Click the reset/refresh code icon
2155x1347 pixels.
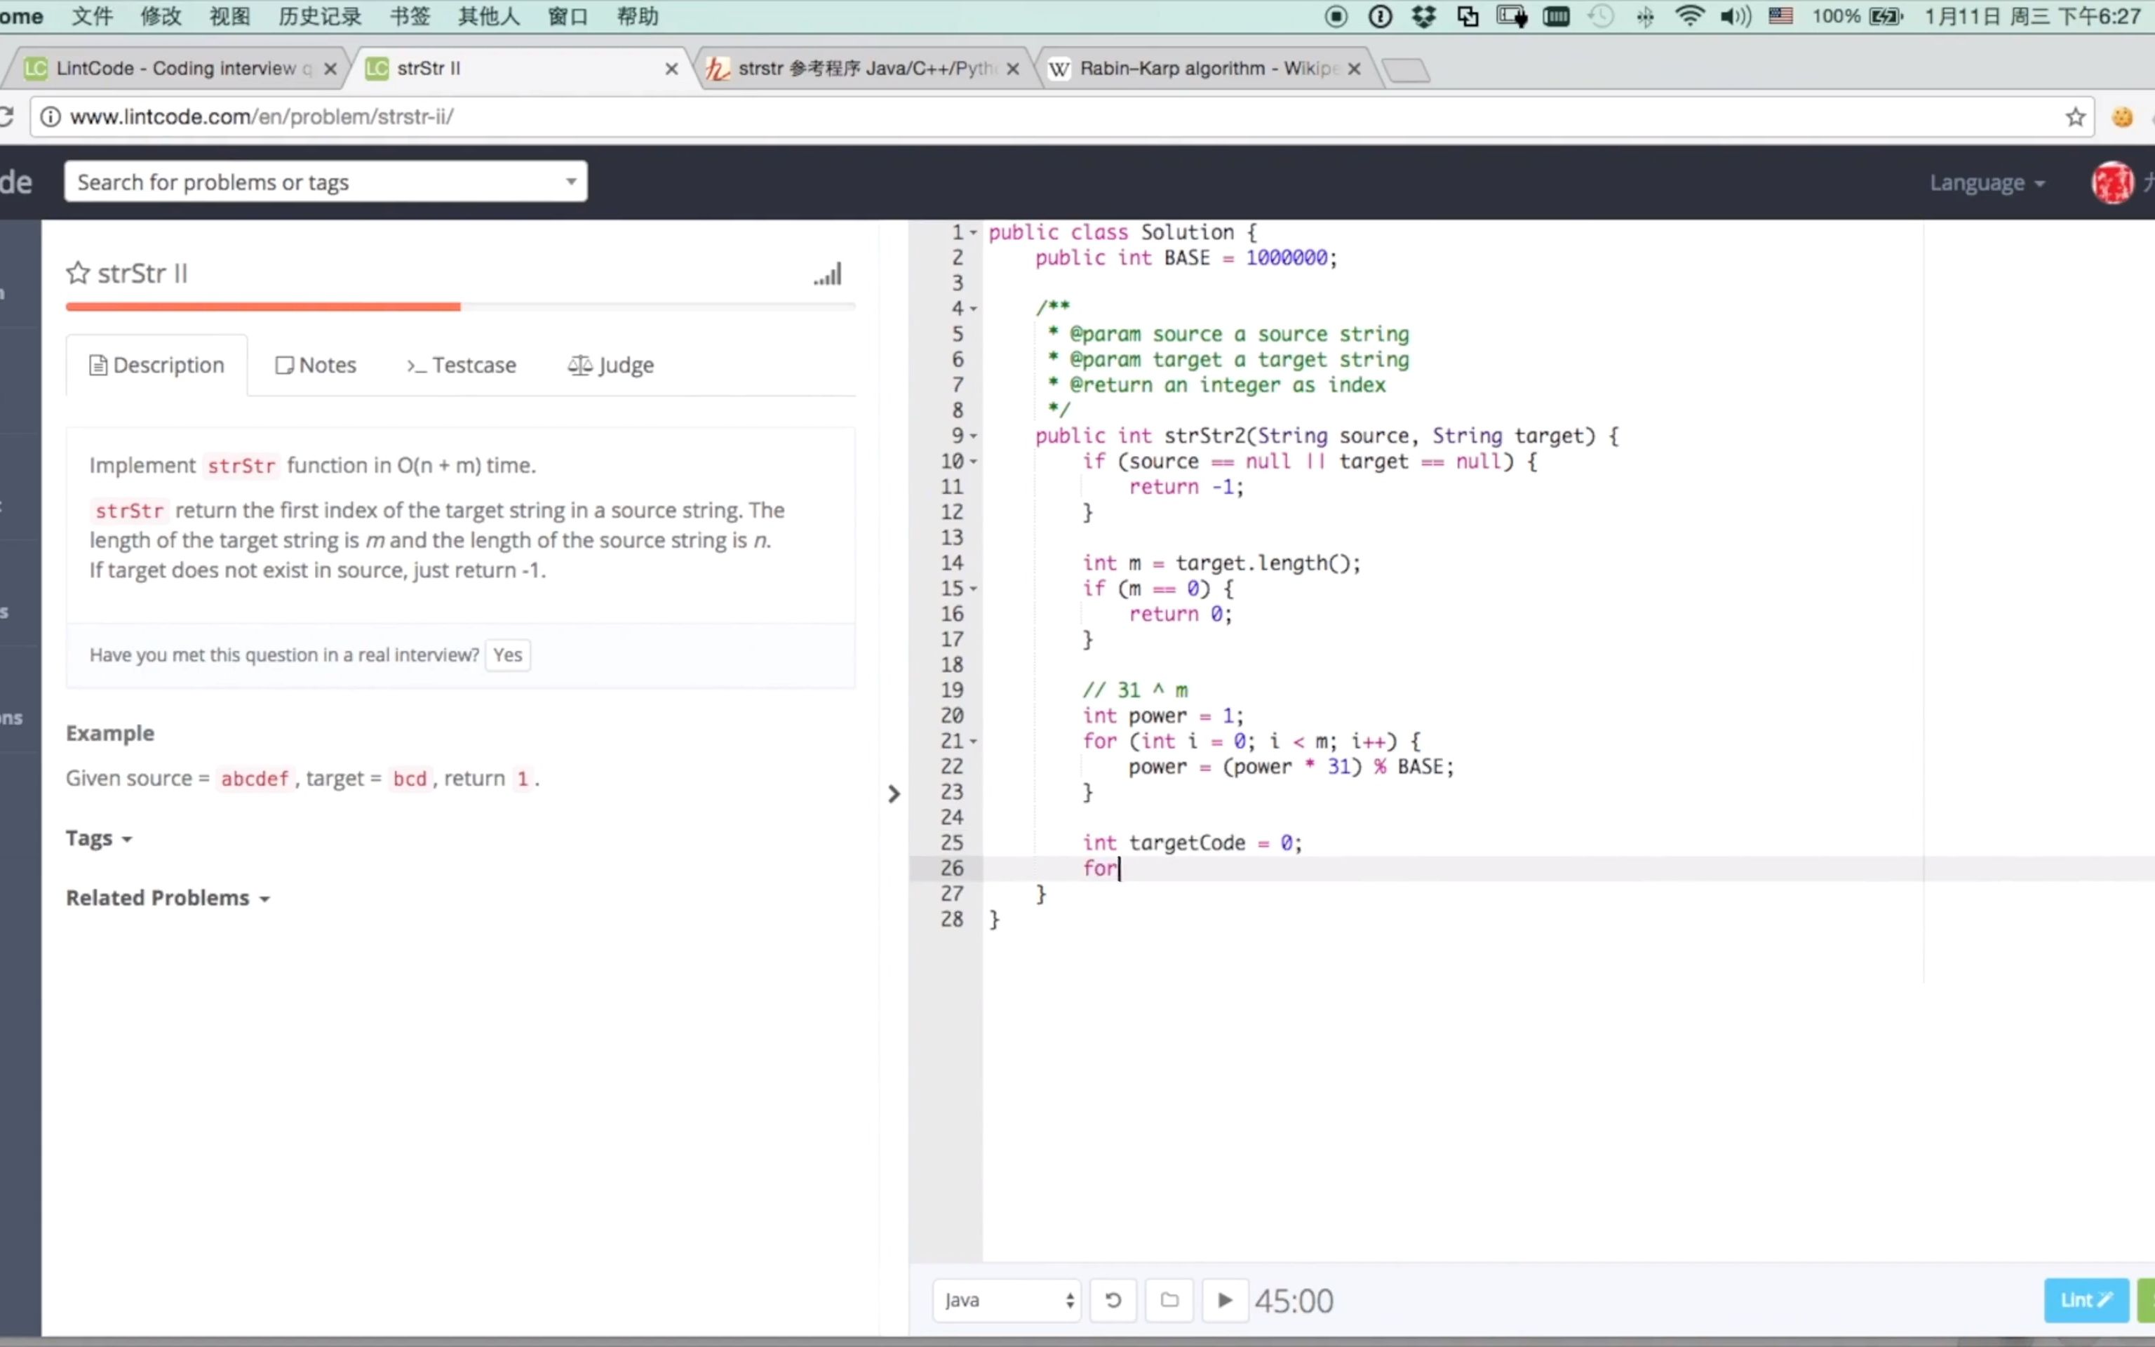1114,1301
